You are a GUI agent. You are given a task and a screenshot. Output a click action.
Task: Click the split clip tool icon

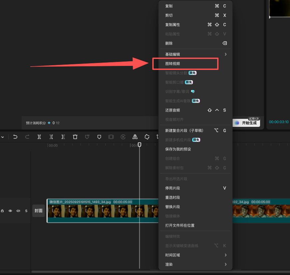click(39, 137)
